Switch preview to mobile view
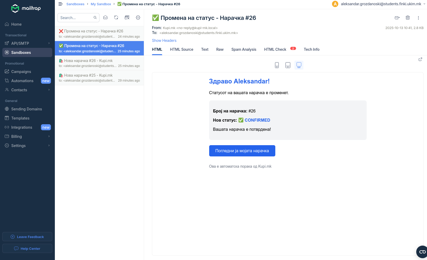Viewport: 427px width, 260px height. [x=277, y=65]
